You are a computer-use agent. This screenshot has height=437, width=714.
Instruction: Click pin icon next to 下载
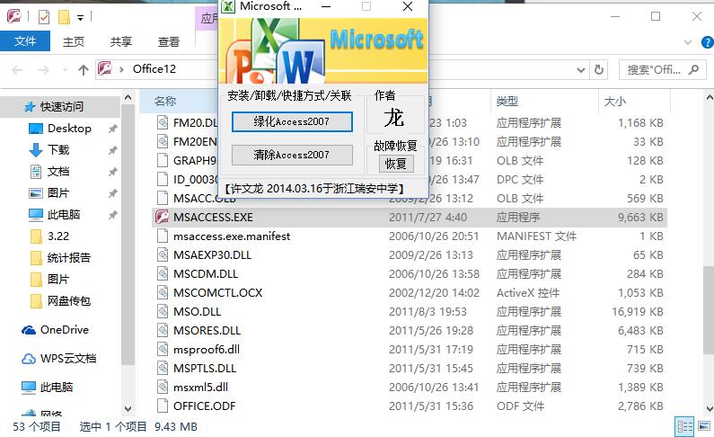click(112, 150)
